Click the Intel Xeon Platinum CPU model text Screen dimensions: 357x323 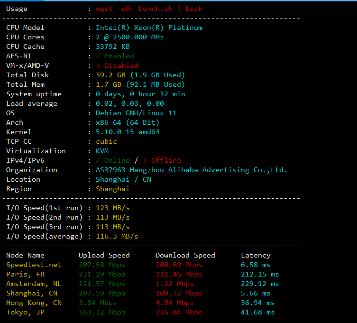149,28
